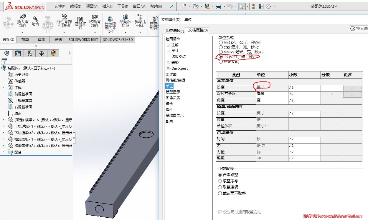
Task: Open the 文件(F) menu
Action: coord(60,6)
